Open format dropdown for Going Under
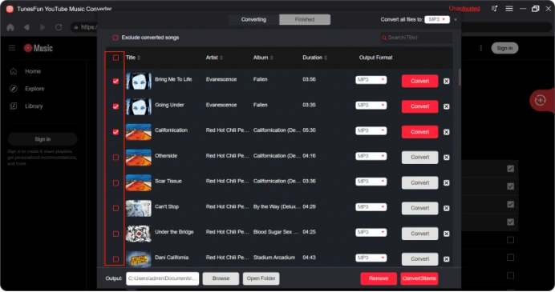 tap(371, 106)
